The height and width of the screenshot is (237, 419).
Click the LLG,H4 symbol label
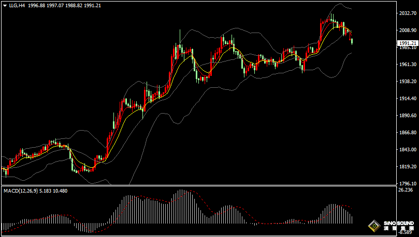[17, 5]
